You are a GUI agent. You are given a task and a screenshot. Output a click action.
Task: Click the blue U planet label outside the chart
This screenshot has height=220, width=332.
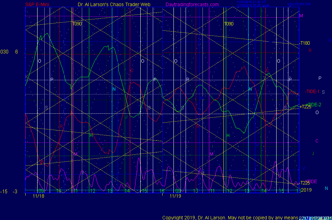329,40
